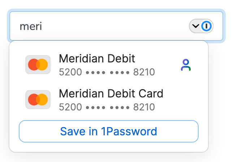Screen dimensions: 234x162
Task: Click the Mastercard logo beside Meridian Debit Card
Action: 38,100
